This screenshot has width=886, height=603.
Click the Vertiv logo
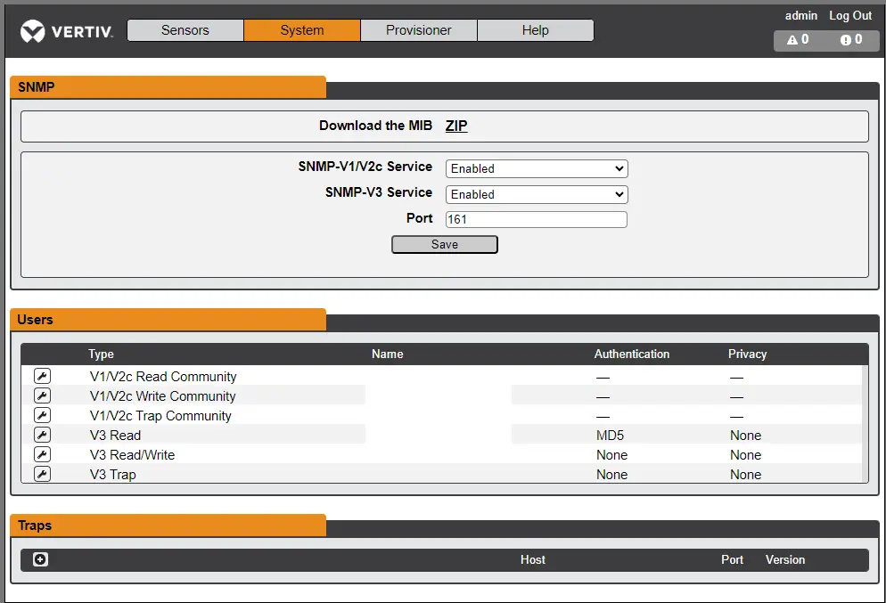67,33
